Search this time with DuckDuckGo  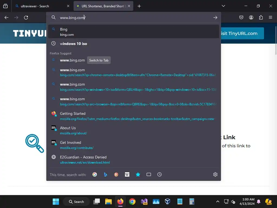point(116,175)
